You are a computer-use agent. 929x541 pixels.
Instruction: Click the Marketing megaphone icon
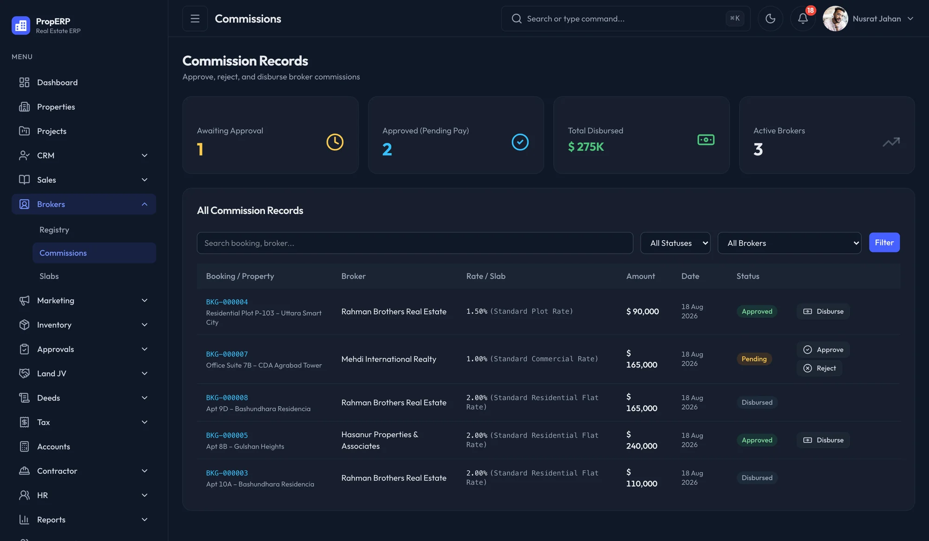coord(24,301)
